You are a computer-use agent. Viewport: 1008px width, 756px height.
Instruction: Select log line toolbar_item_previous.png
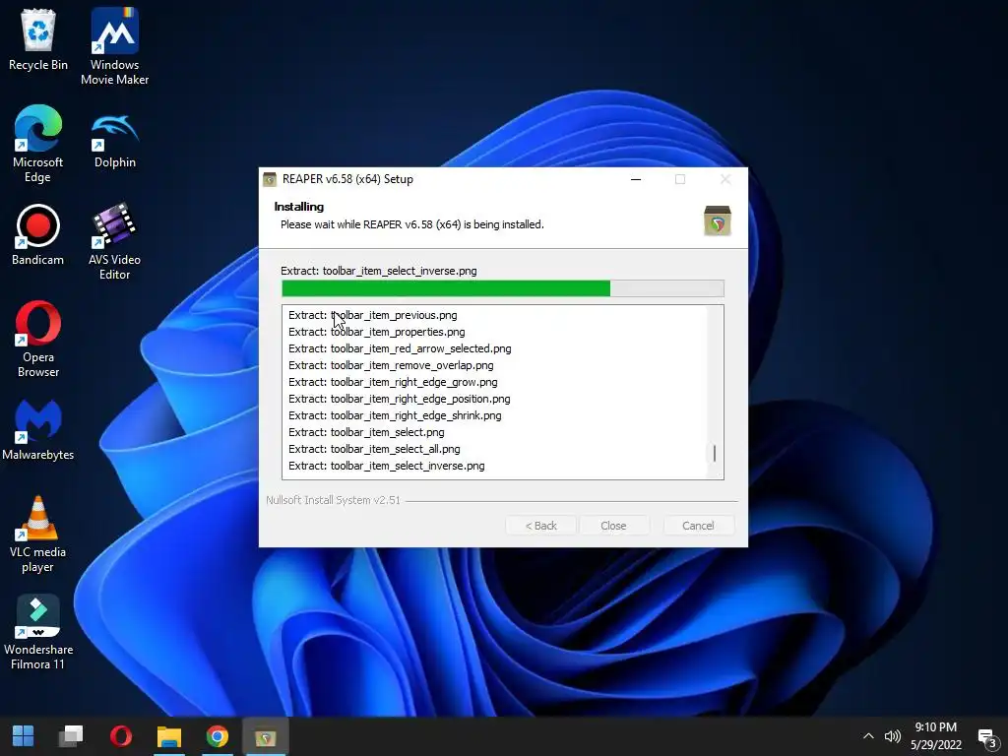[373, 315]
